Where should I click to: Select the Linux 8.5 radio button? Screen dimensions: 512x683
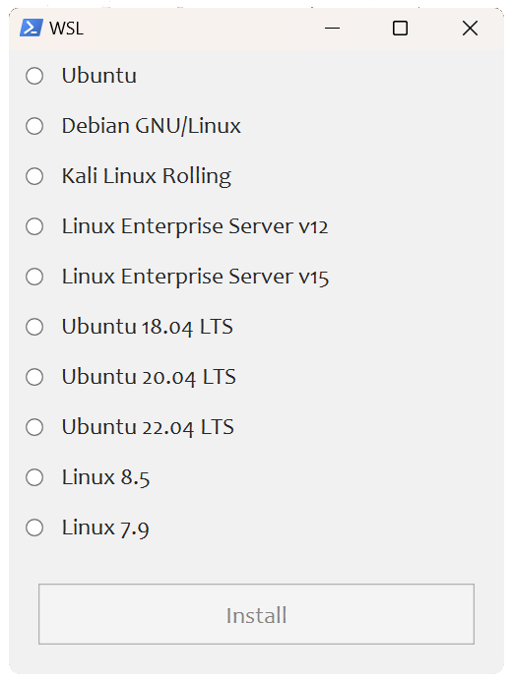34,477
